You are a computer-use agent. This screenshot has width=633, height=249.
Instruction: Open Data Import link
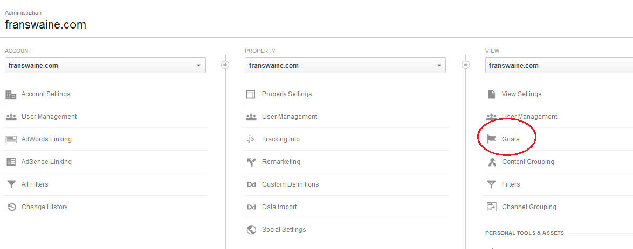[x=279, y=207]
